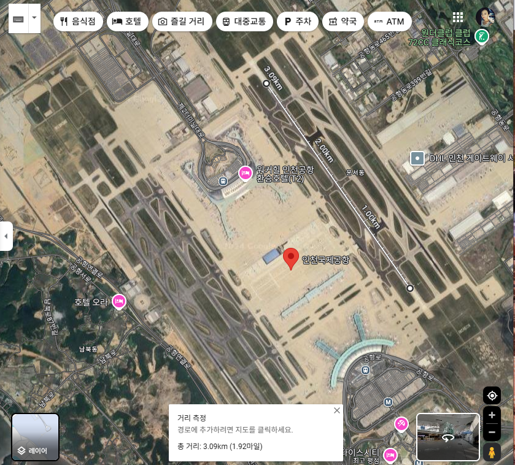Open the 레이어 layers thumbnail
The width and height of the screenshot is (515, 465).
coord(36,437)
